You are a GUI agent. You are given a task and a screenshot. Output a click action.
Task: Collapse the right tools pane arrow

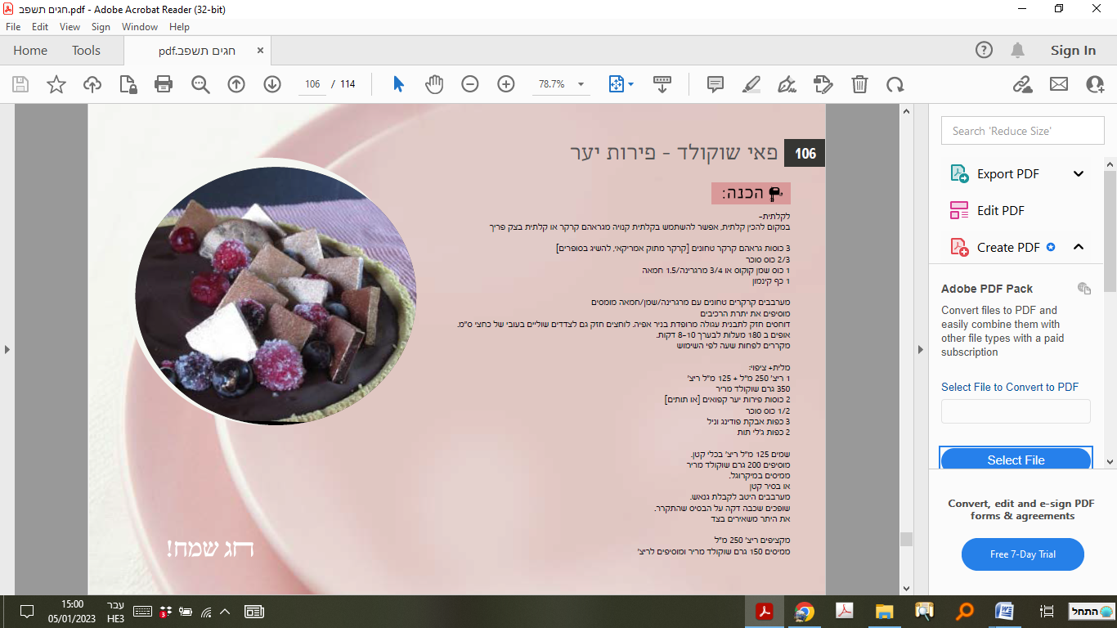921,349
